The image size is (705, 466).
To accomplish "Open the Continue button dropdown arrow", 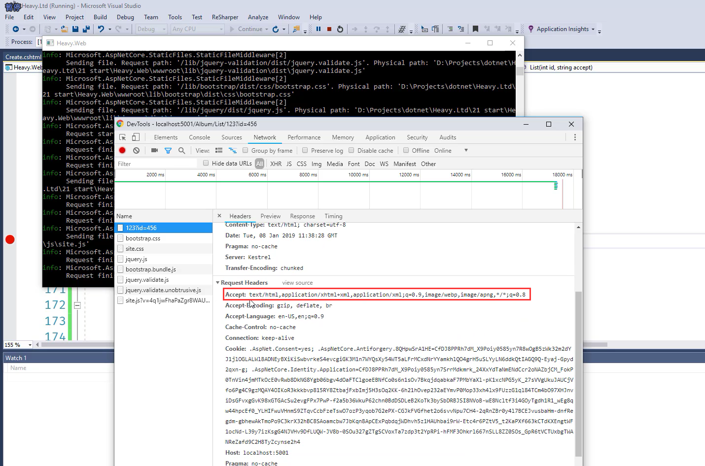I will pyautogui.click(x=267, y=29).
